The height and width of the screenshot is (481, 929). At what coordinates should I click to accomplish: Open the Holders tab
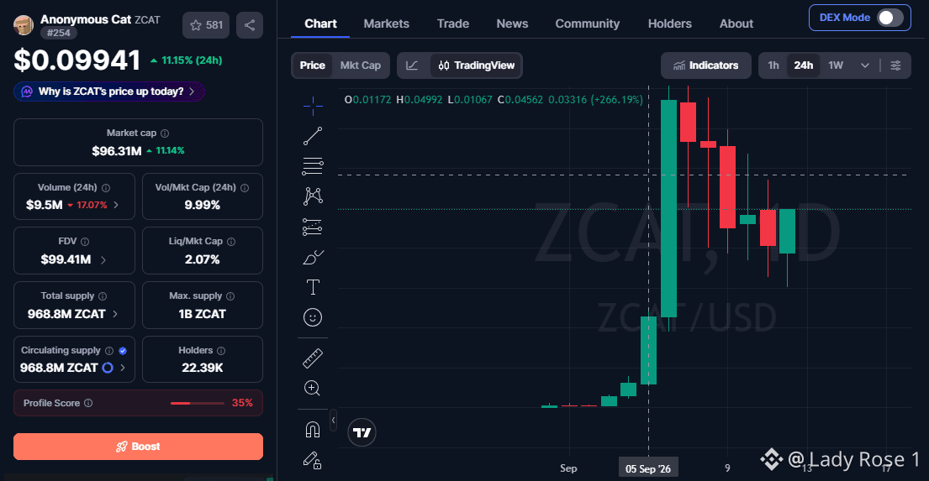(669, 24)
